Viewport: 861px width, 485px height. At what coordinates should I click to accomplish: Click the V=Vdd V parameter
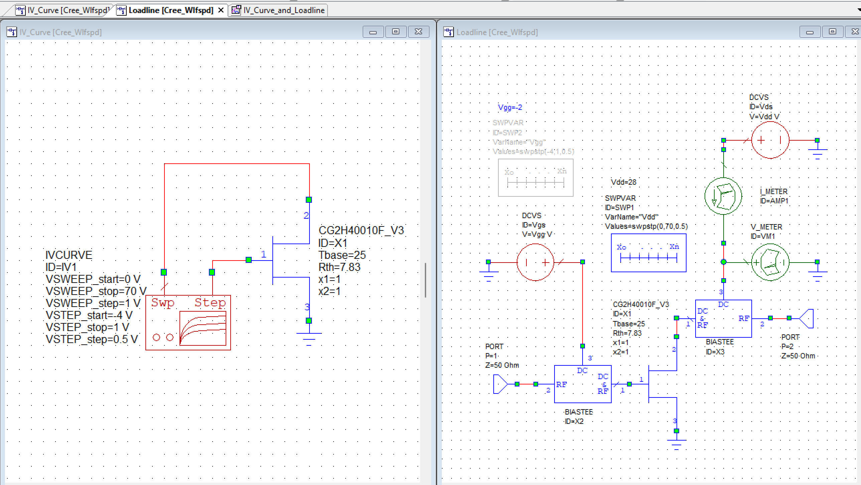[x=764, y=117]
